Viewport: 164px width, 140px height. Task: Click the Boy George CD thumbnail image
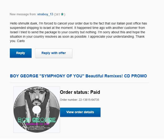click(37, 110)
